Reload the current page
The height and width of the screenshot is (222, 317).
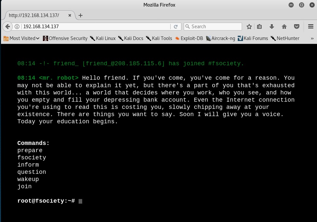[176, 27]
